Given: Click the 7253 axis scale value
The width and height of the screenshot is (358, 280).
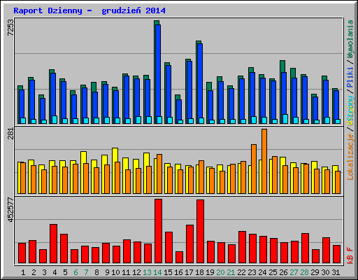Looking at the screenshot, I should [x=10, y=27].
